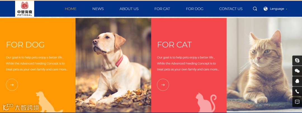Open the NEWS menu item

pos(98,9)
